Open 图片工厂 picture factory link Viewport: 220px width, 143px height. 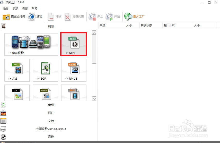click(x=134, y=17)
